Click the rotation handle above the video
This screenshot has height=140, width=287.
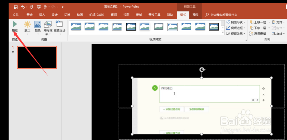point(202,69)
